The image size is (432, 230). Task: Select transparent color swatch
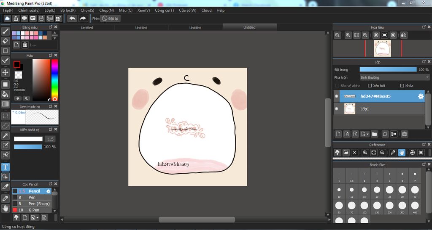(18, 75)
